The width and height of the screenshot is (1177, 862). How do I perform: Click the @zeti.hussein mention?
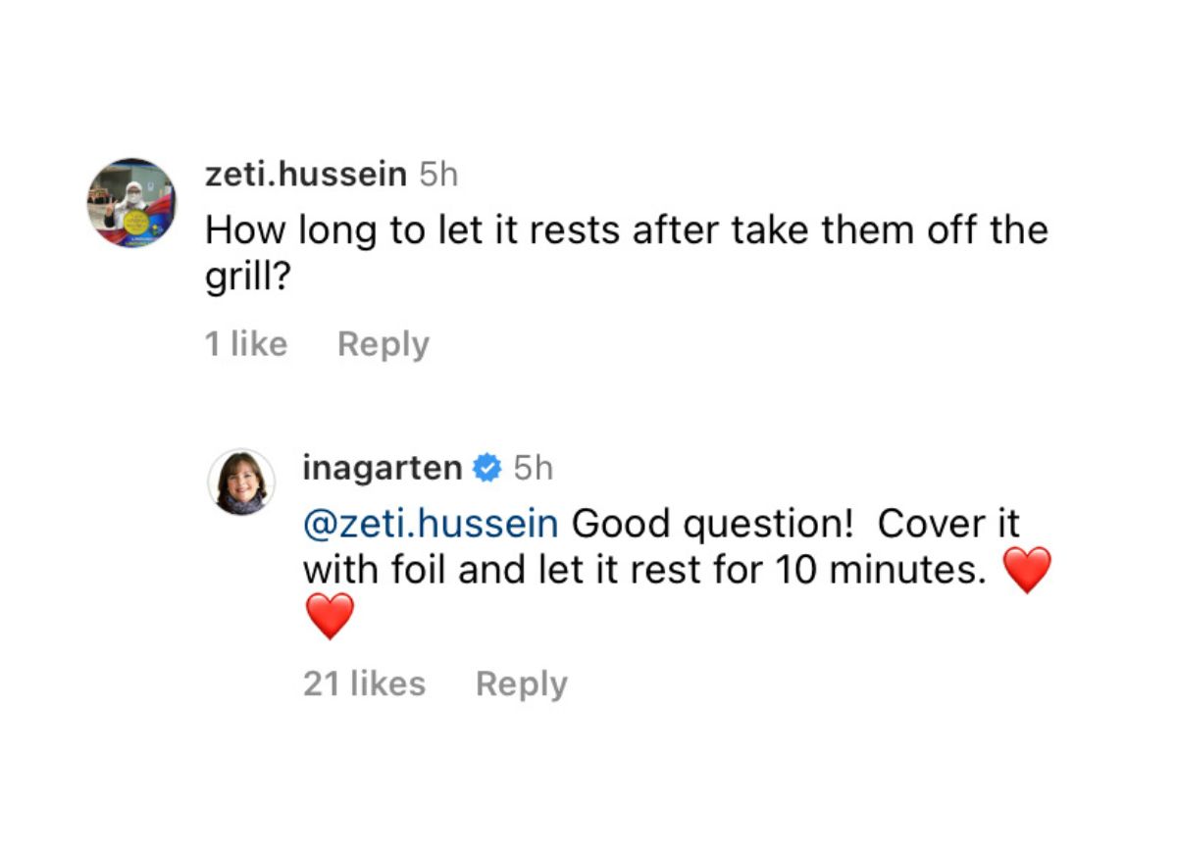tap(431, 523)
